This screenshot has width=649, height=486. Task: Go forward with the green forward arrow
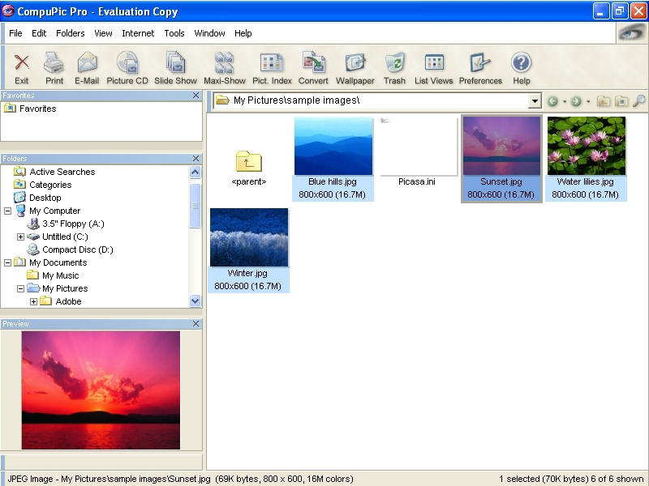coord(576,100)
